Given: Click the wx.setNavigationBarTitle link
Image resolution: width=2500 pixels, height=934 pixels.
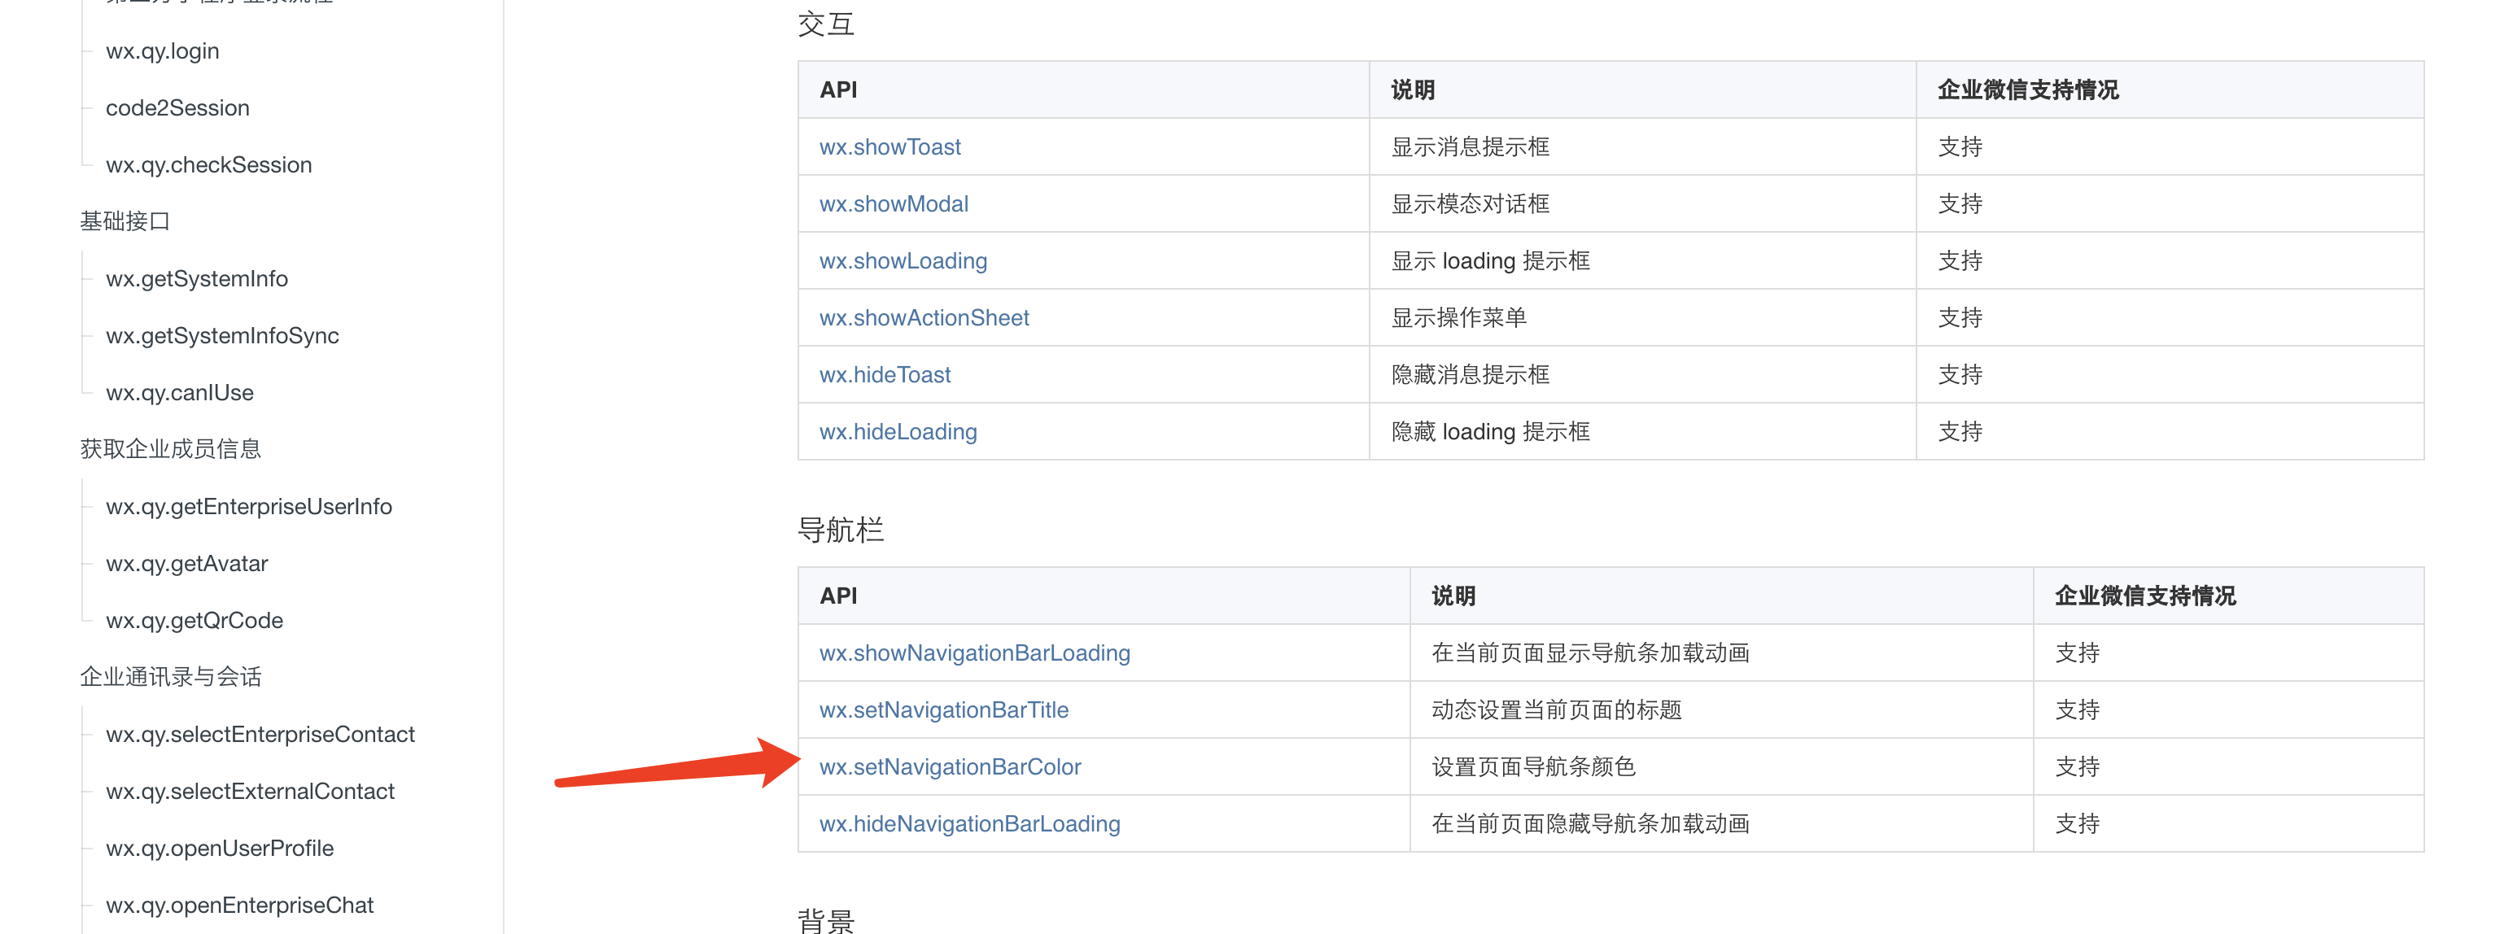Looking at the screenshot, I should coord(943,710).
